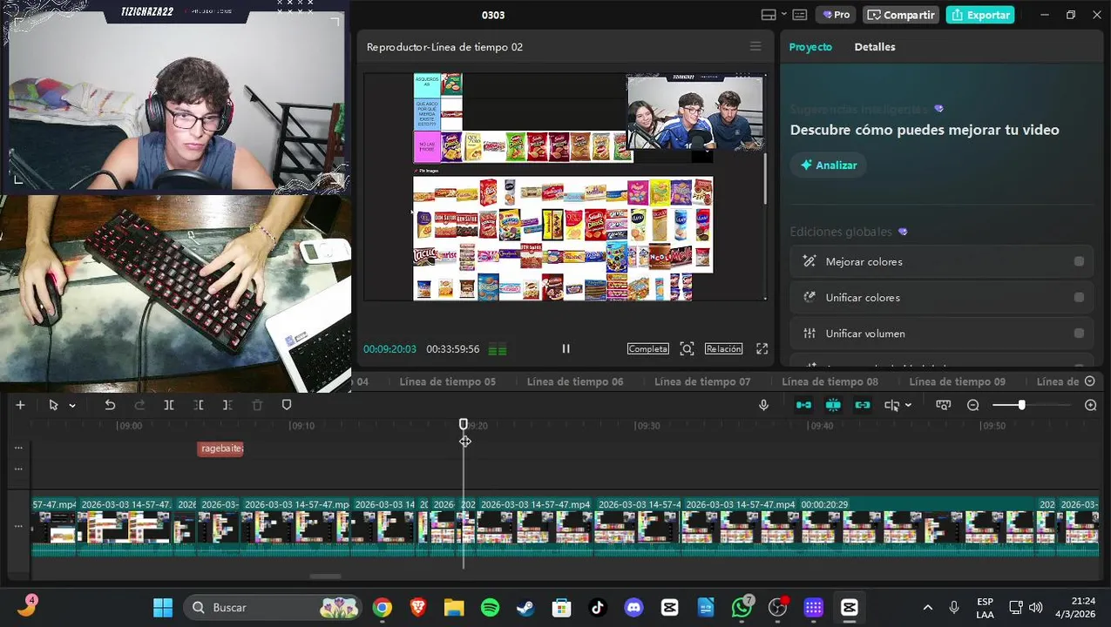Viewport: 1111px width, 627px height.
Task: Add a marker with the shield icon
Action: pos(287,405)
